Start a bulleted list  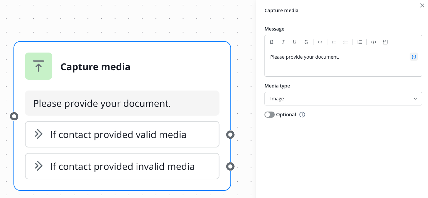click(x=334, y=42)
